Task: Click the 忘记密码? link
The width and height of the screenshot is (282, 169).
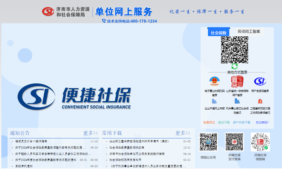Action: (262, 122)
